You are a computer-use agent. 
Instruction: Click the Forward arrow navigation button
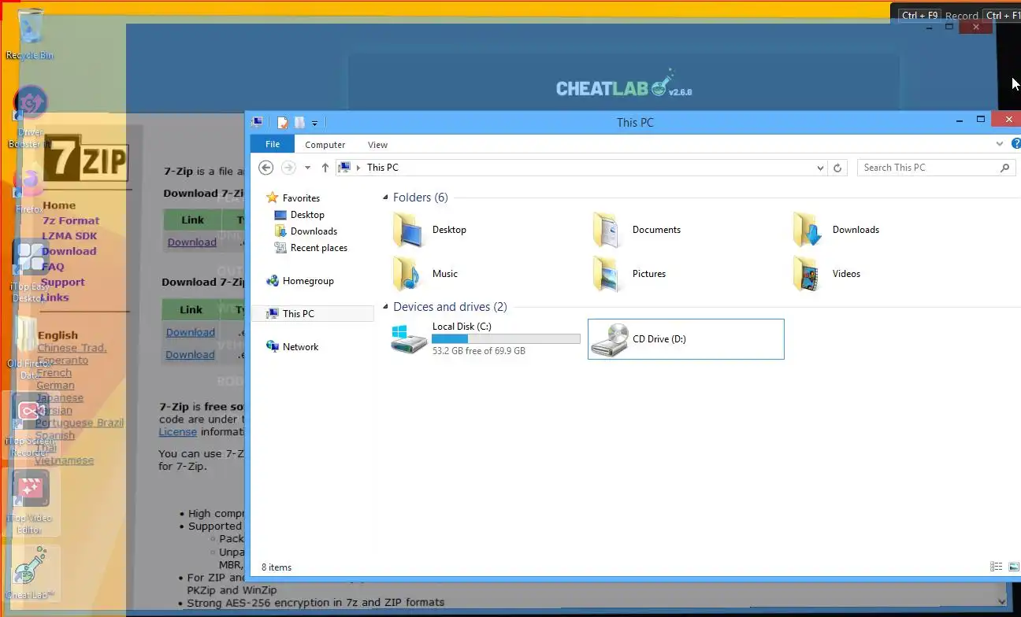(288, 168)
